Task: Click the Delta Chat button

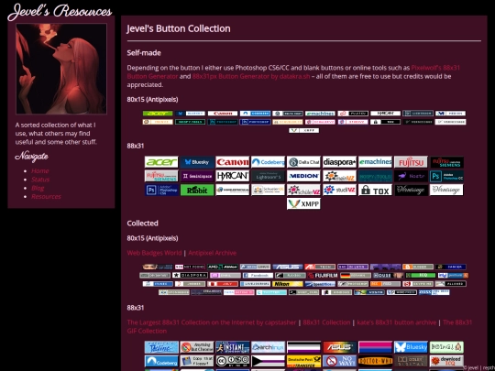Action: point(303,162)
